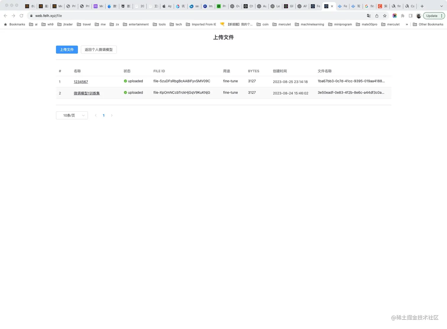
Task: Open the tech bookmarks folder
Action: coord(176,24)
